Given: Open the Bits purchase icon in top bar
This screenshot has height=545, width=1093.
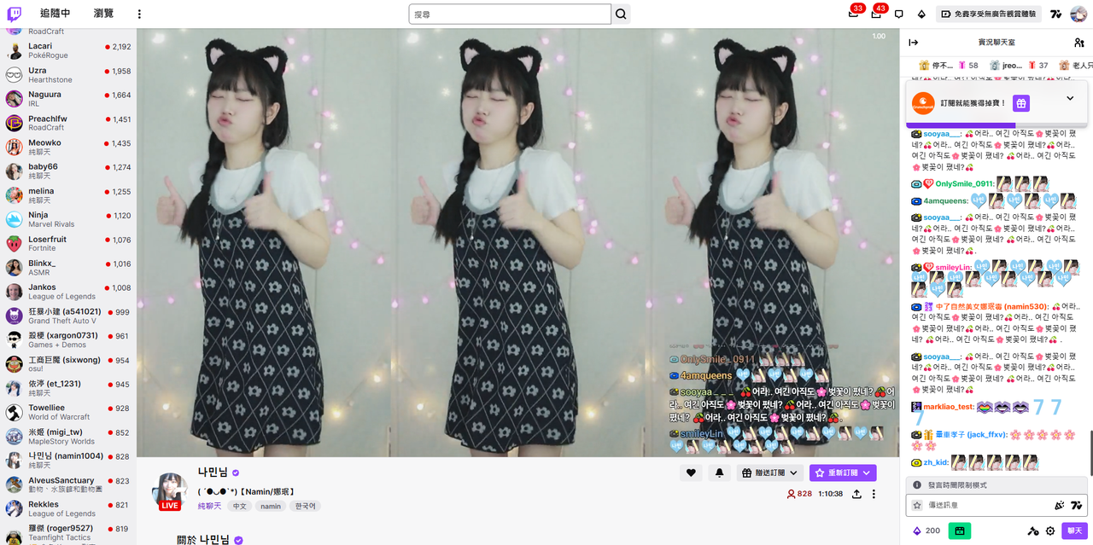Looking at the screenshot, I should point(921,14).
